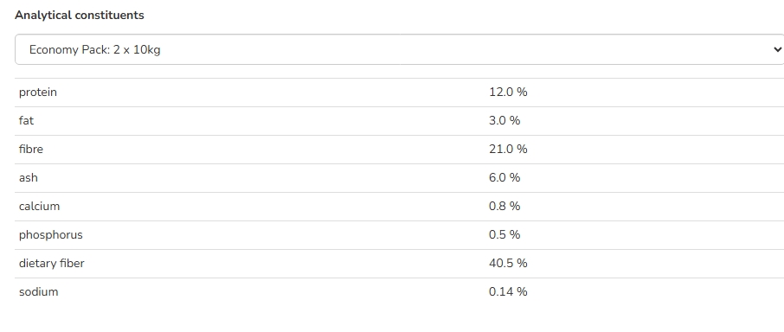Click the '2 x 10kg' text in selector
The image size is (784, 332).
[x=137, y=50]
